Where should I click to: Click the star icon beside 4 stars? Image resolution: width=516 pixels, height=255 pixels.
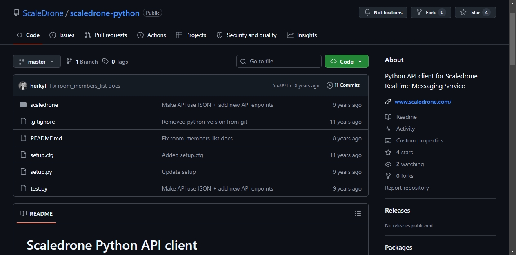click(388, 152)
